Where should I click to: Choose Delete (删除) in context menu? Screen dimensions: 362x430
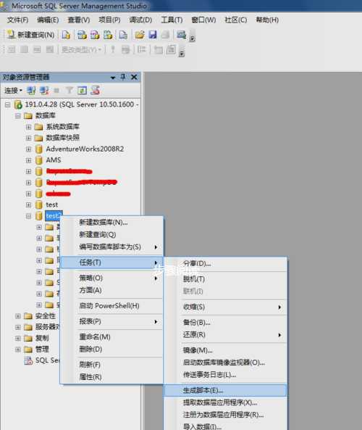pos(111,350)
